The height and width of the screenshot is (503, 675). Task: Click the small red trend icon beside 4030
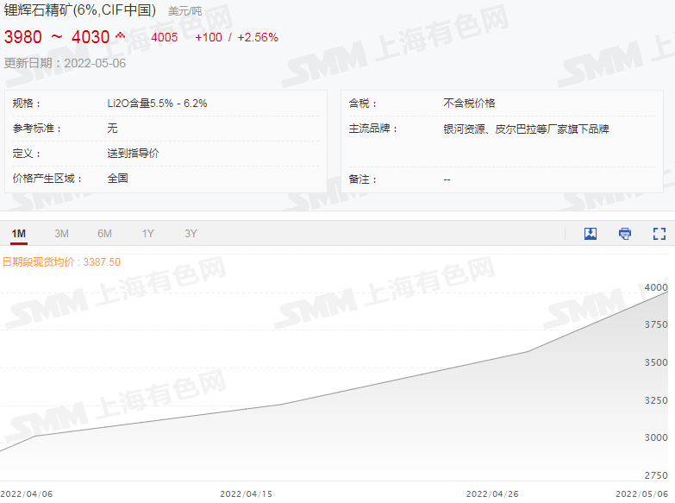click(121, 35)
